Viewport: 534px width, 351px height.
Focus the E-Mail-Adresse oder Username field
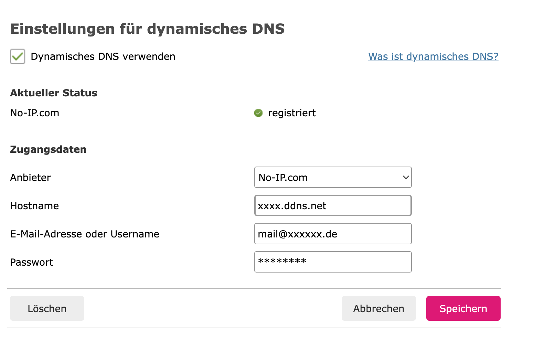tap(333, 234)
